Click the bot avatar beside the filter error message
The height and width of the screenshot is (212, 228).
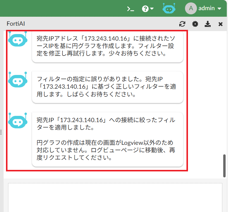pyautogui.click(x=18, y=80)
